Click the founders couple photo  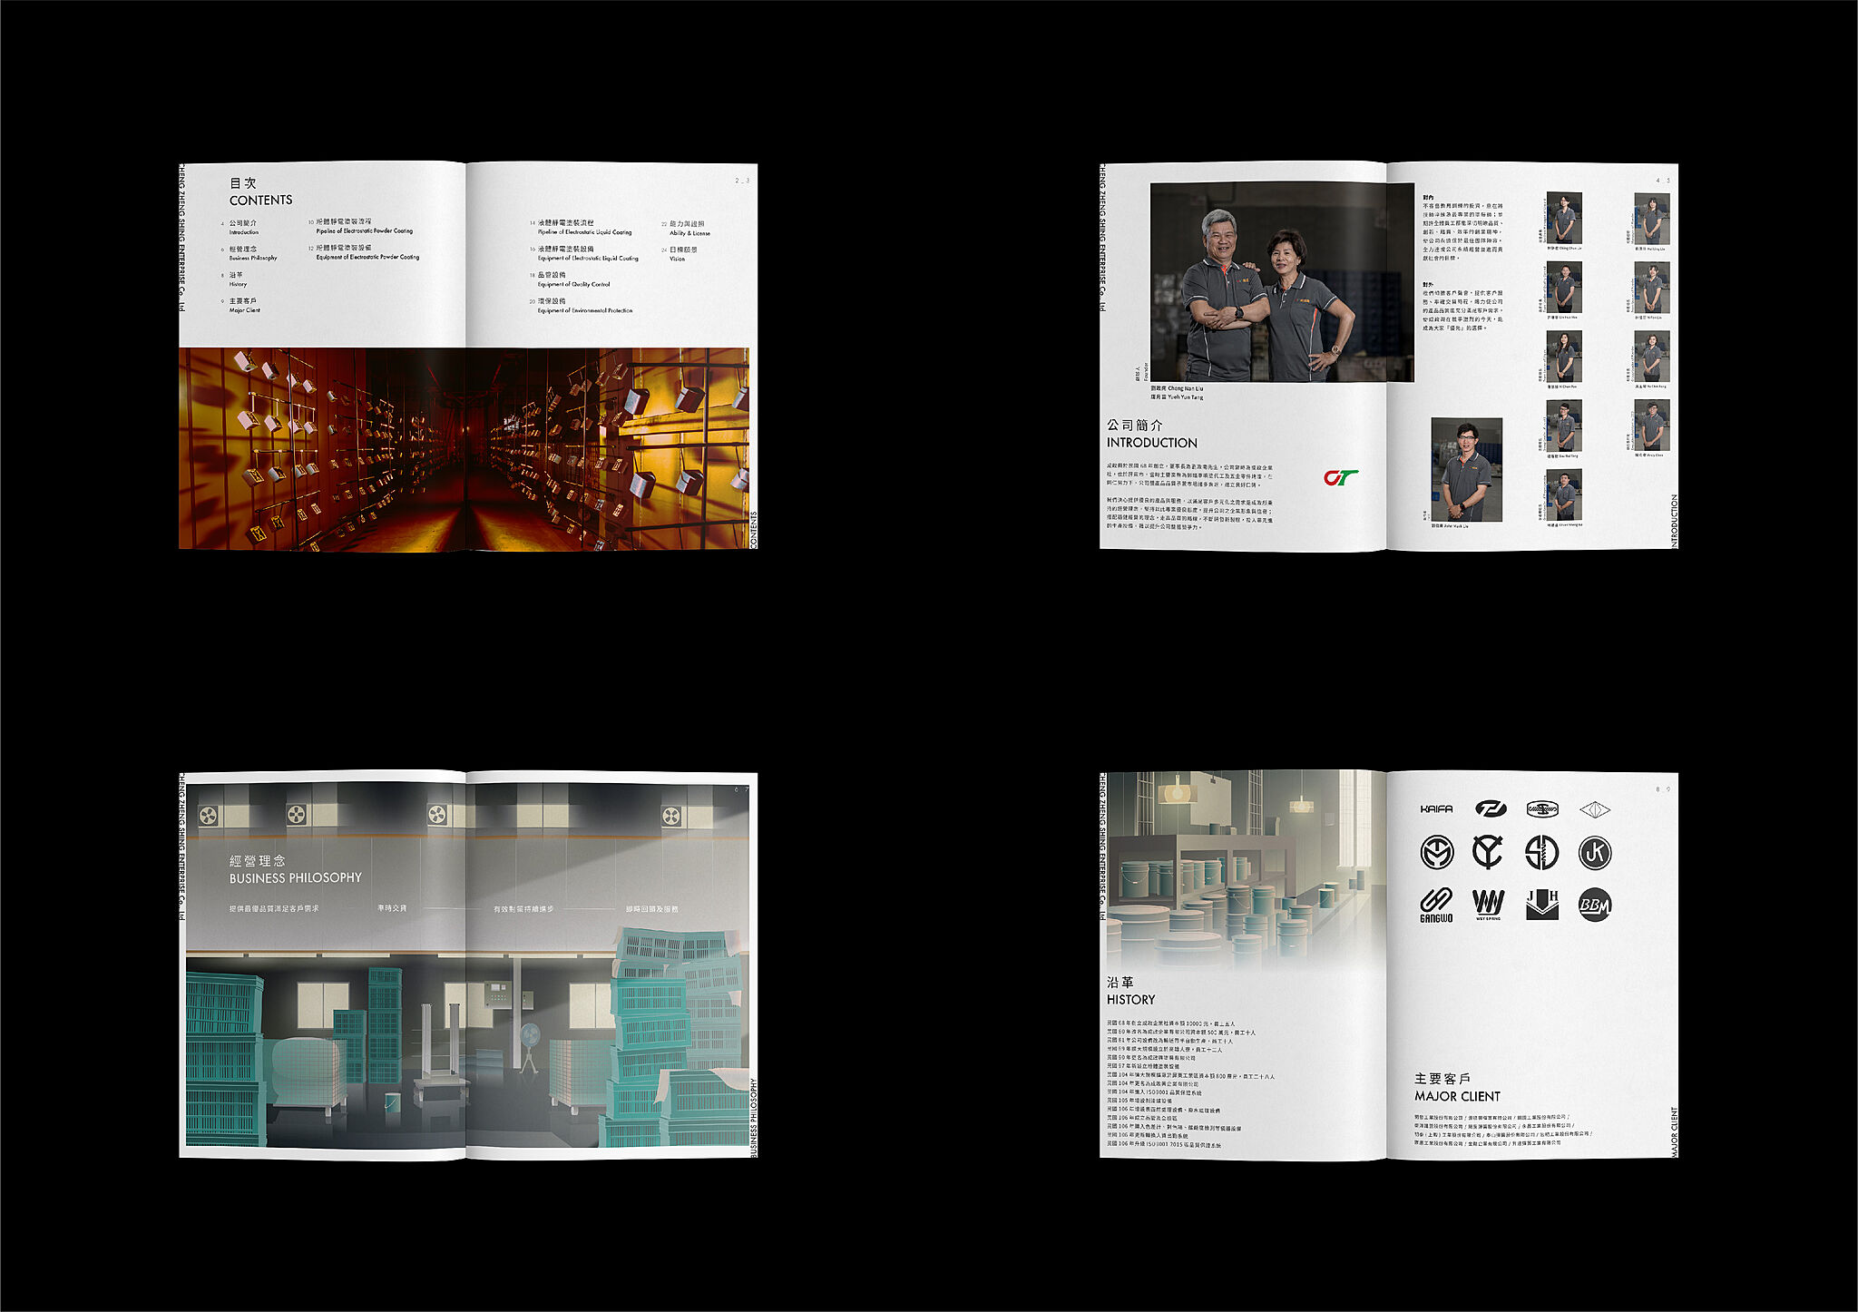coord(1281,282)
